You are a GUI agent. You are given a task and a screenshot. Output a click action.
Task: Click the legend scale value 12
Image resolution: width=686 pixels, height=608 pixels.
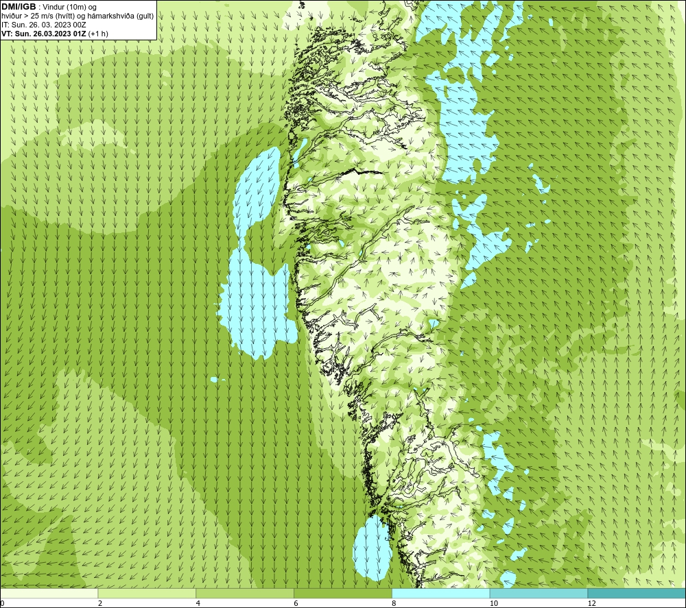[x=592, y=604]
